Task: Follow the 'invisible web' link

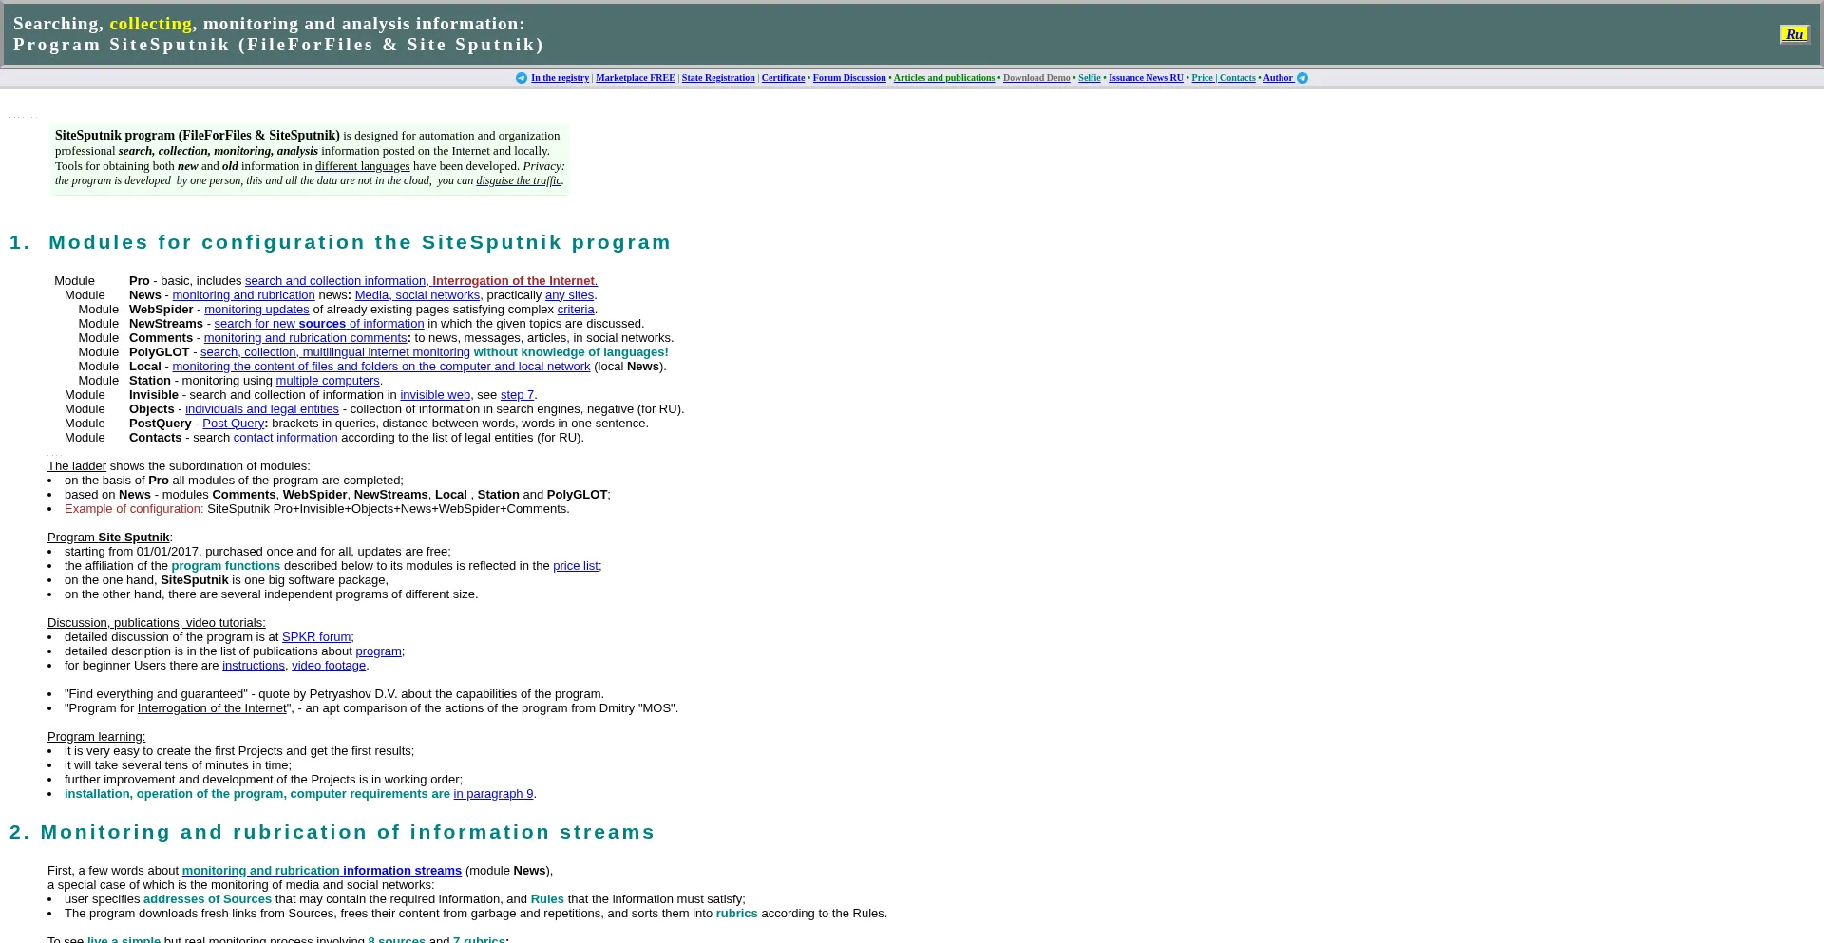Action: (x=435, y=395)
